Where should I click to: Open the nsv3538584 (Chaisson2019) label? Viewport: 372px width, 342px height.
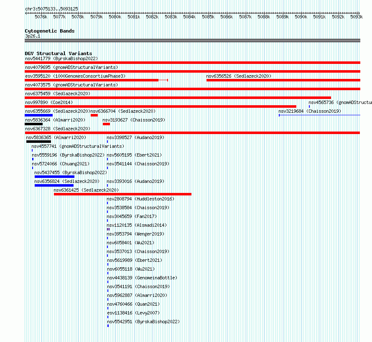pos(138,208)
